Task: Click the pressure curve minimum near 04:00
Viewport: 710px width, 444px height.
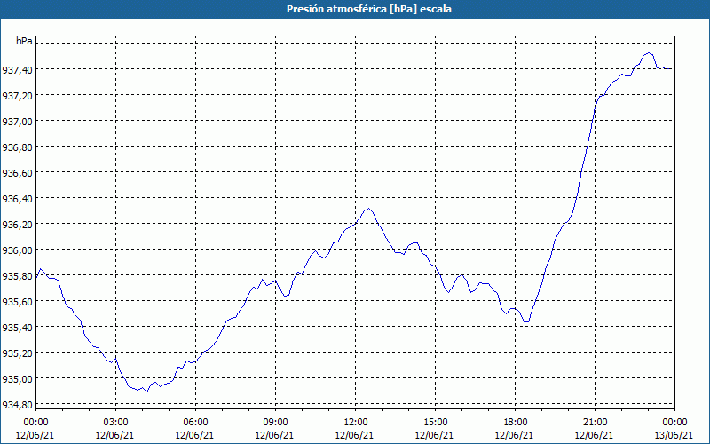Action: point(146,392)
